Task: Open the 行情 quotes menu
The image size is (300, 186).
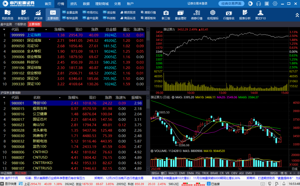Action: (x=61, y=4)
